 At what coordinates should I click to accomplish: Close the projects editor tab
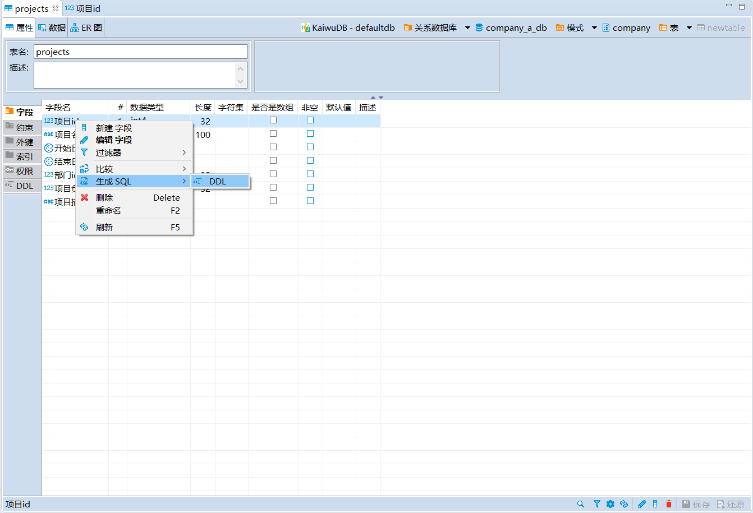56,8
